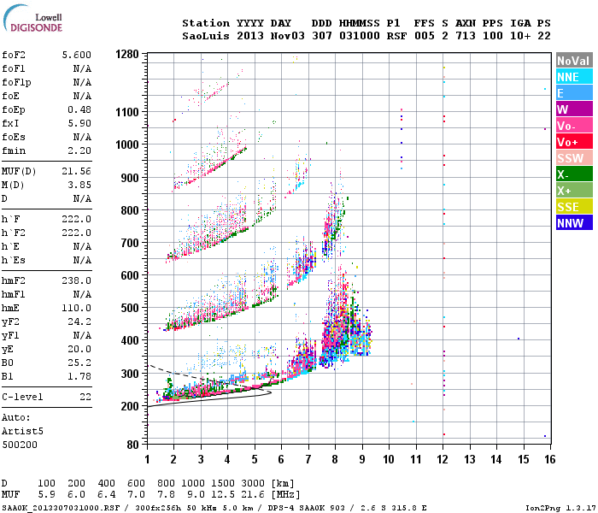Click the B0 value 25.2
The image size is (598, 513).
pos(79,363)
